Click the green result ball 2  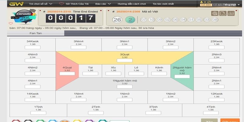click(130, 20)
